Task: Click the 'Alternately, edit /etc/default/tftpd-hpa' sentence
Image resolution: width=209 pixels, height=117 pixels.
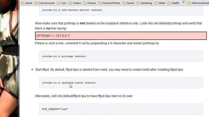Action: [x=84, y=96]
